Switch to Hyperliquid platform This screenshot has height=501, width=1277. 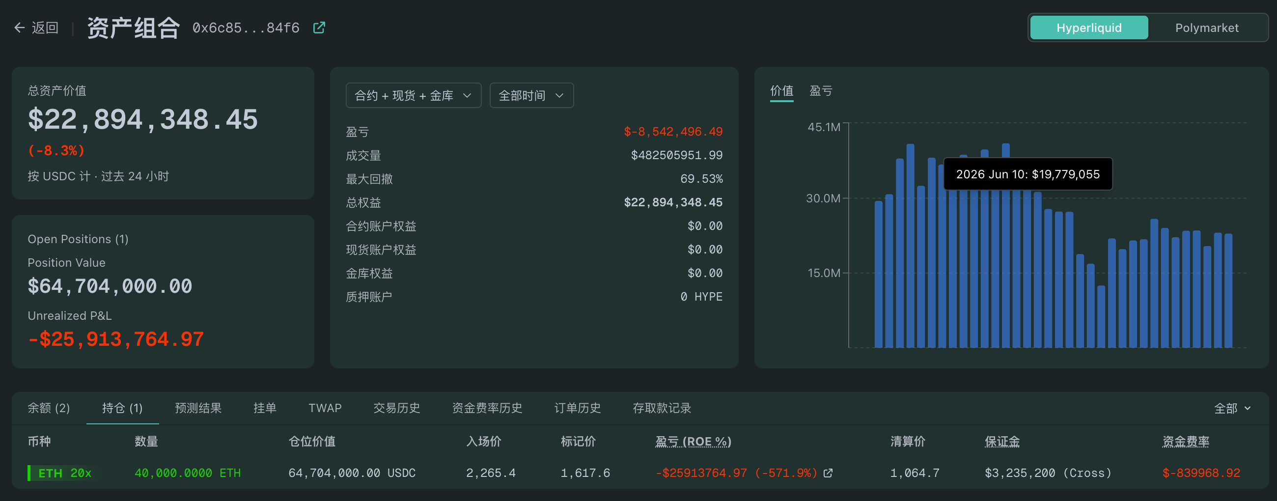tap(1088, 28)
